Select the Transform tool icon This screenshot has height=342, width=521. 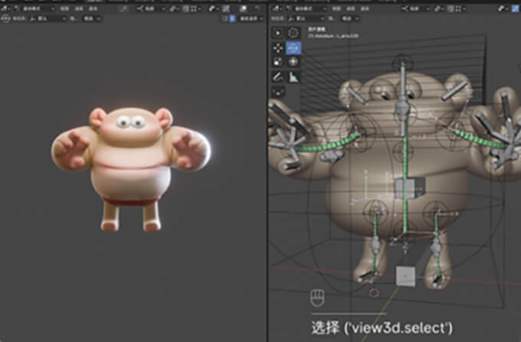(x=293, y=62)
